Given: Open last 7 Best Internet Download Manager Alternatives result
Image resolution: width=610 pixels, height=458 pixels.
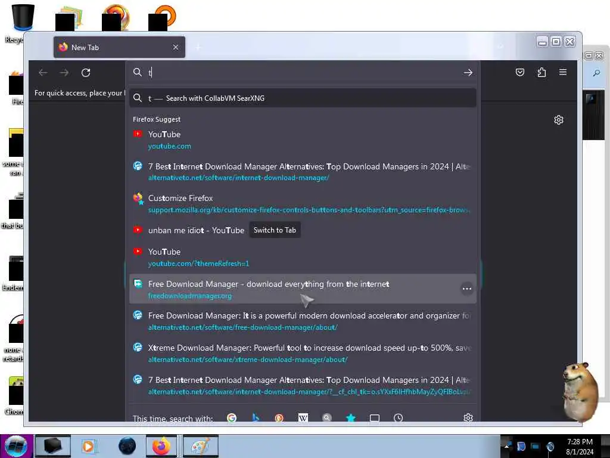Looking at the screenshot, I should pyautogui.click(x=303, y=386).
